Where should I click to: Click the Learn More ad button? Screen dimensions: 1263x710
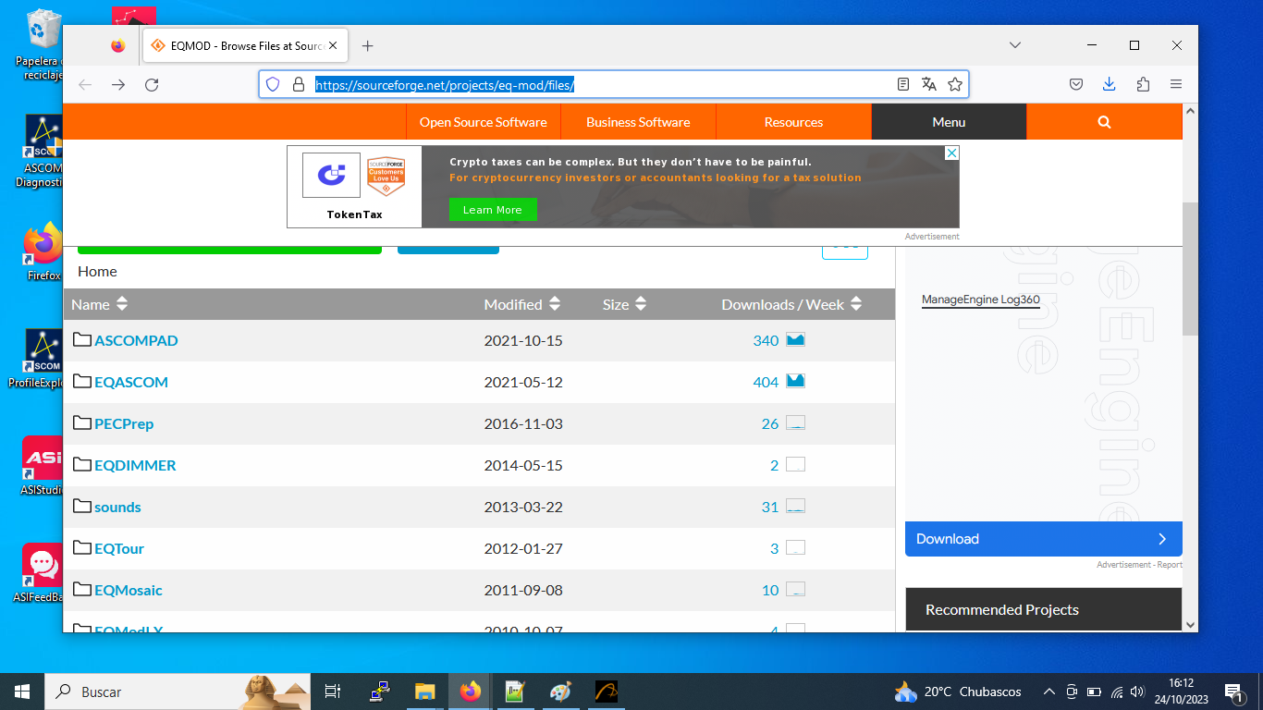point(493,210)
